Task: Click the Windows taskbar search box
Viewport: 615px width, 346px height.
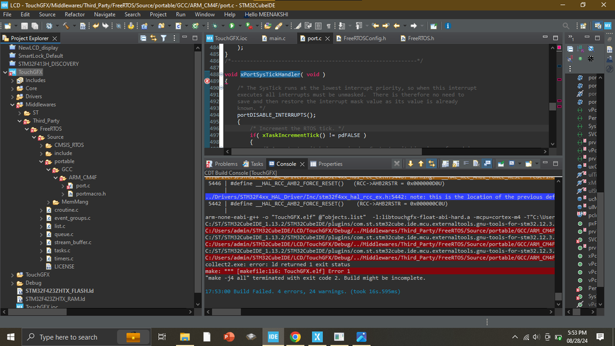Action: point(68,337)
